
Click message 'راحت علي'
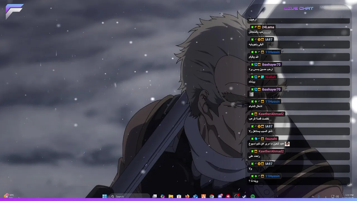[254, 156]
